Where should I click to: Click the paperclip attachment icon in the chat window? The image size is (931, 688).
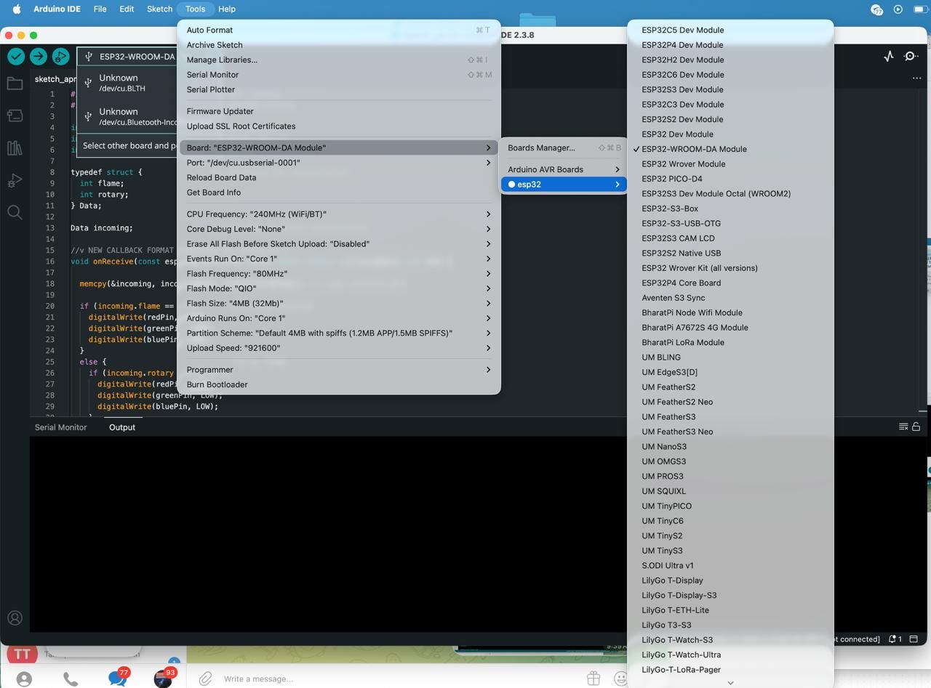tap(206, 679)
